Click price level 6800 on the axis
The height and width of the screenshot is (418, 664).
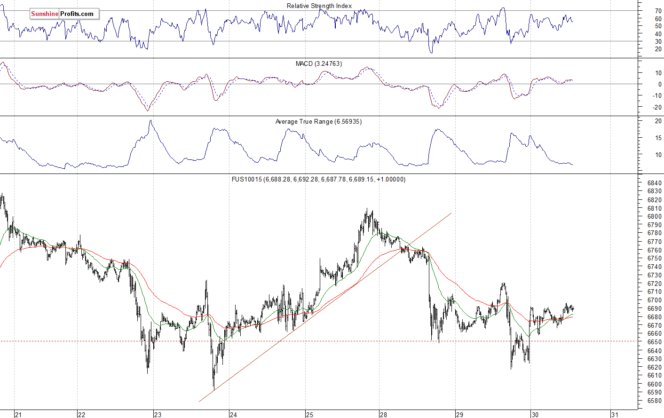[x=654, y=217]
